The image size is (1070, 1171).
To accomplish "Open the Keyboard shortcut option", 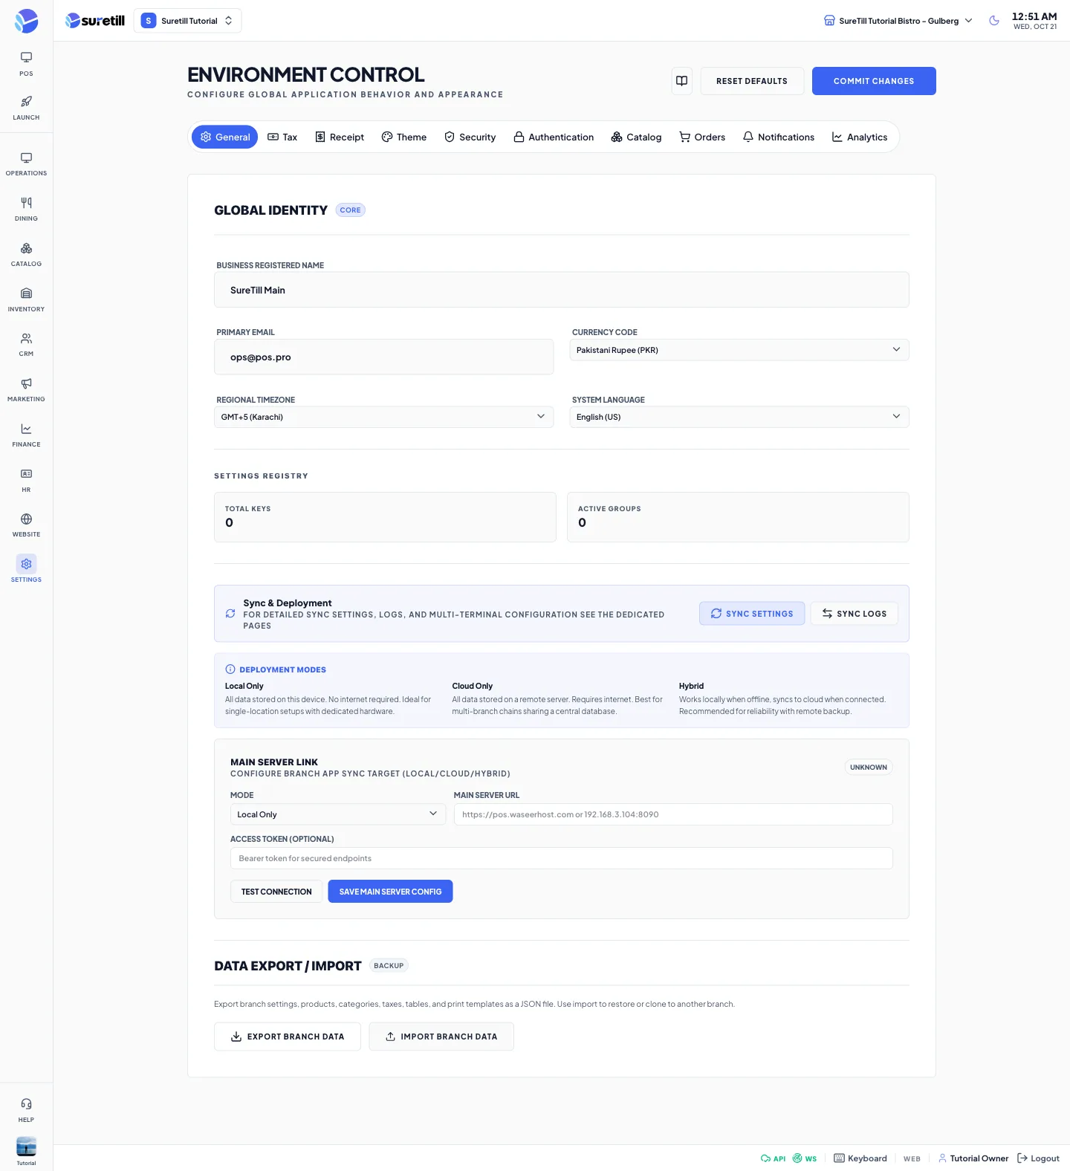I will click(860, 1158).
